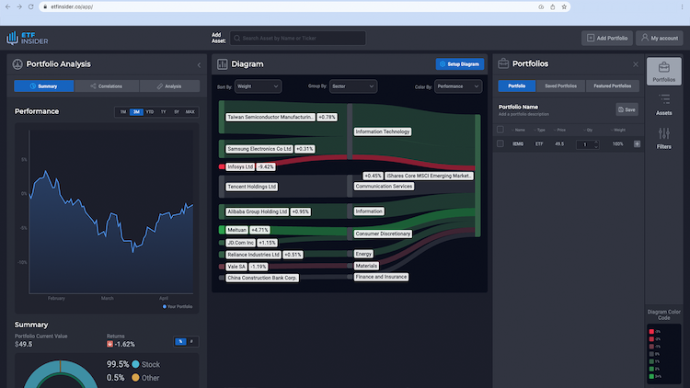Click the ETF Insider logo
The image size is (690, 388).
point(28,39)
